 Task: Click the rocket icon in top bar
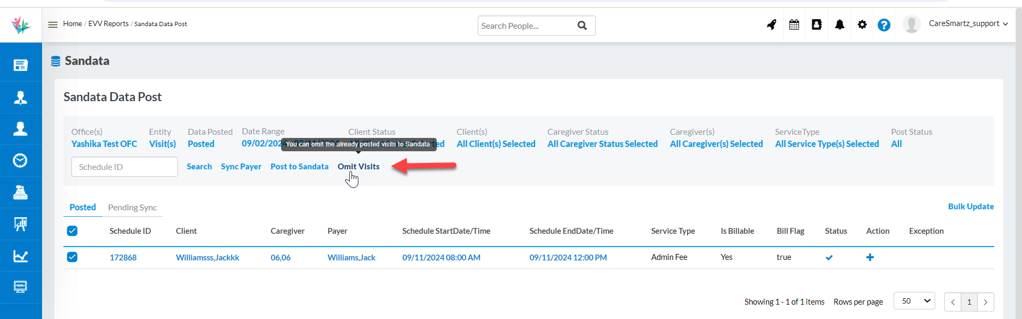[771, 25]
